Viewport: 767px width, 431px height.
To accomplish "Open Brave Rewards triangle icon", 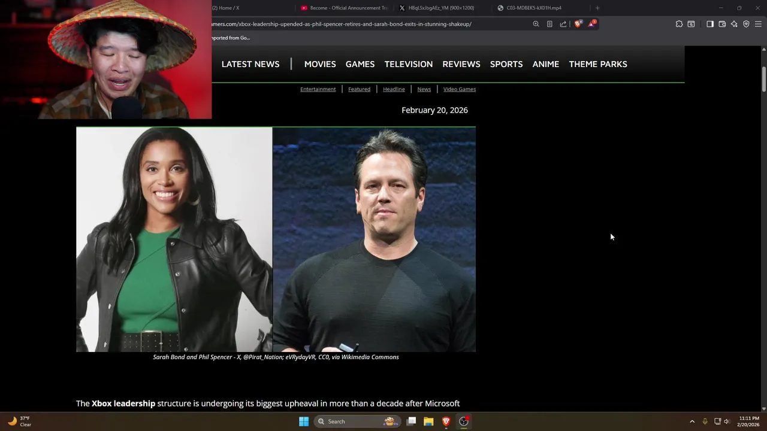I will tap(592, 24).
